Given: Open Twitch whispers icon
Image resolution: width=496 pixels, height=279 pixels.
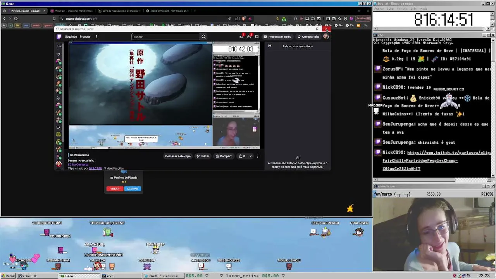Looking at the screenshot, I should (257, 37).
